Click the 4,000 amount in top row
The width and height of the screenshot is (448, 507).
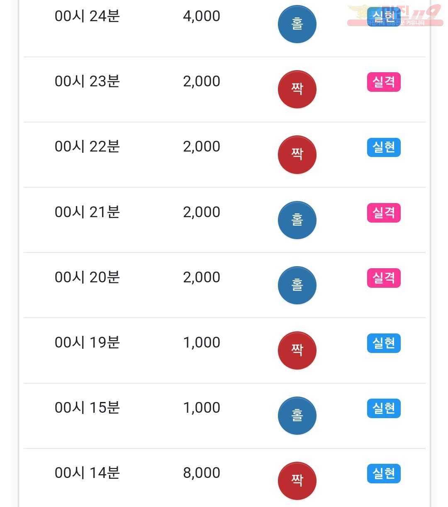[202, 16]
